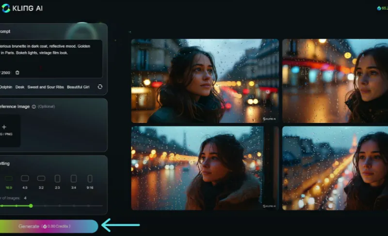Open the credits balance droplet icon

click(x=379, y=8)
